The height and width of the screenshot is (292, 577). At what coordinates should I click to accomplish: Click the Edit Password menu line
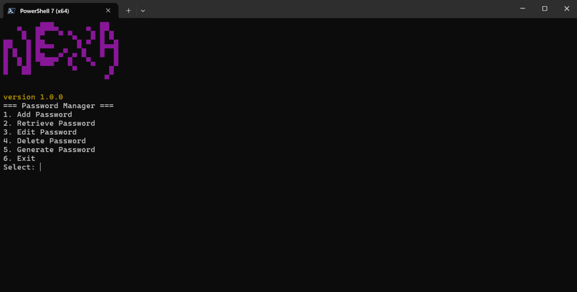click(40, 132)
